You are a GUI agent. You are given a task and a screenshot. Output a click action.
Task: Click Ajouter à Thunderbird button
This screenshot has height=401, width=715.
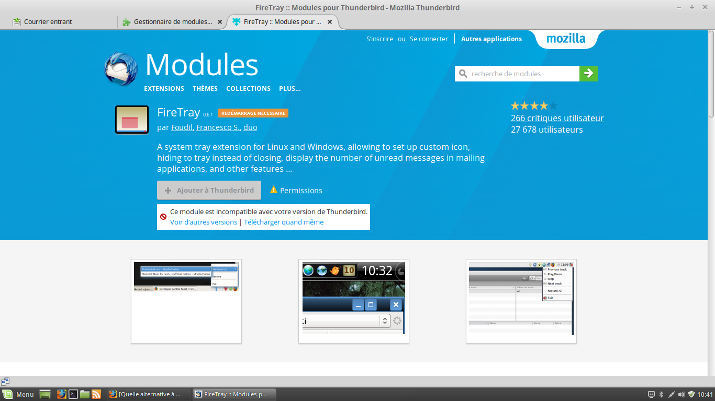point(209,191)
